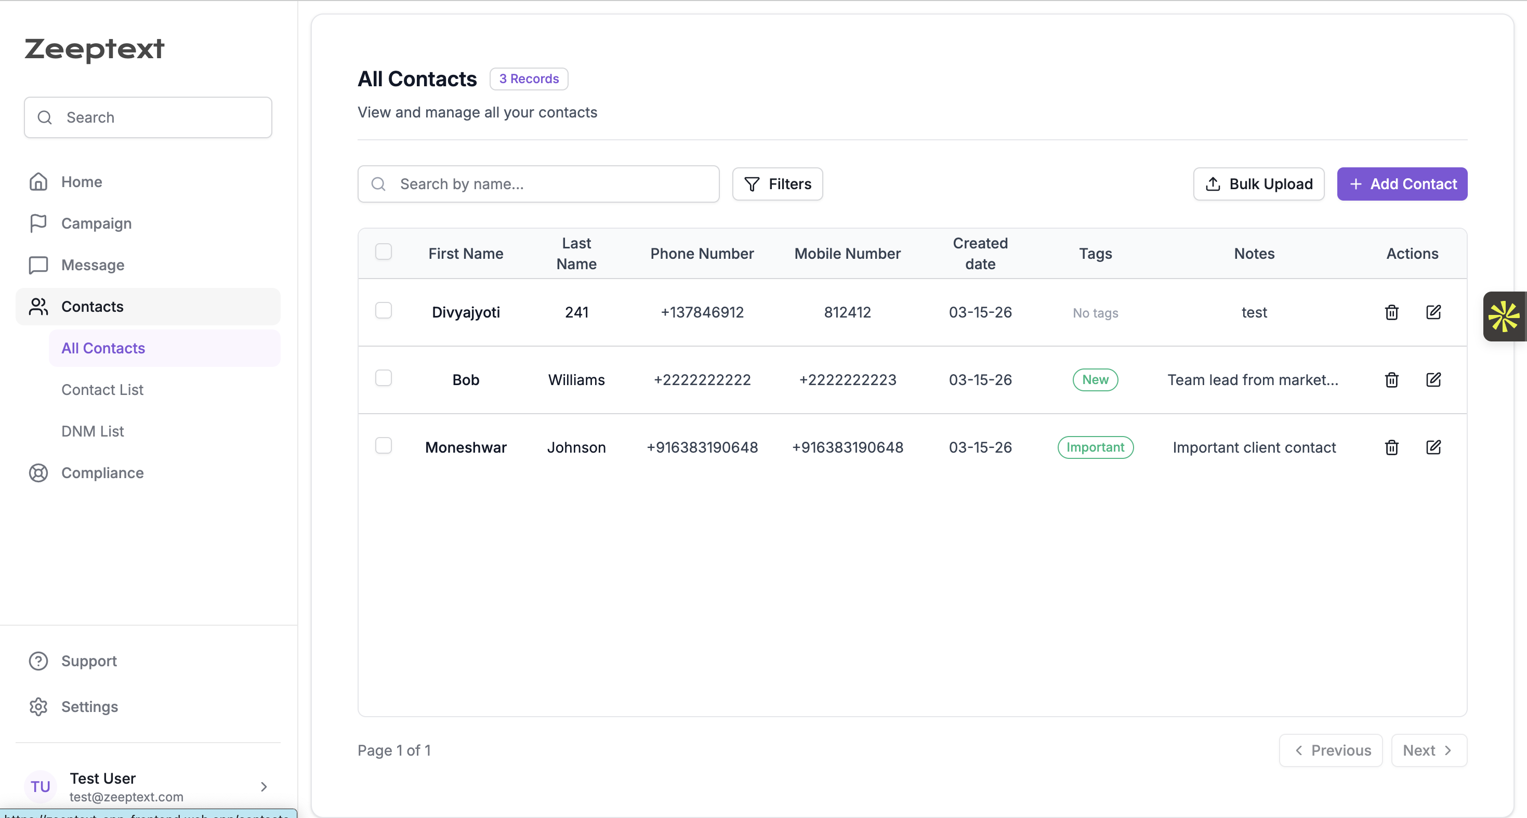The width and height of the screenshot is (1527, 818).
Task: Click the note 'Important client contact'
Action: click(1254, 447)
